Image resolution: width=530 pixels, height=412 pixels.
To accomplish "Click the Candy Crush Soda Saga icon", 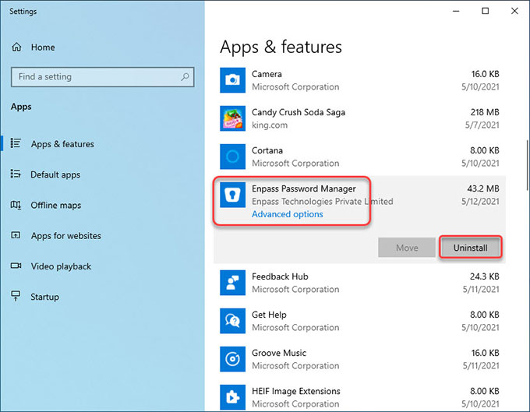I will tap(232, 118).
